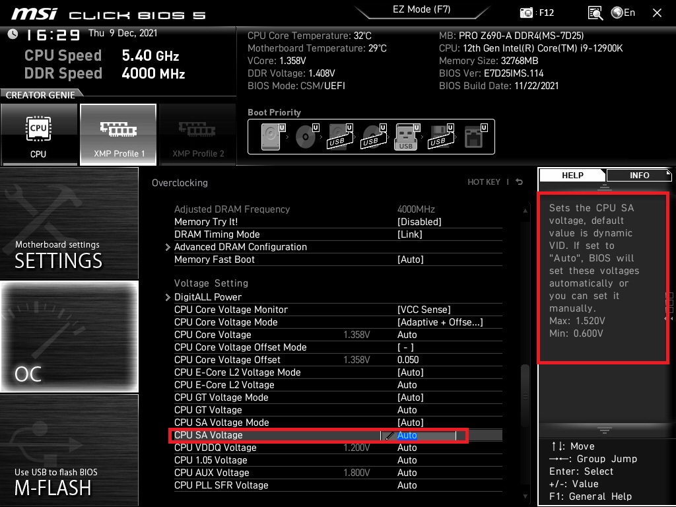This screenshot has height=507, width=676.
Task: Click the clock icon beside the time
Action: click(x=13, y=34)
